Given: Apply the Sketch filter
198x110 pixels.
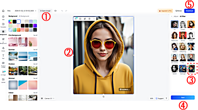Looking at the screenshot, I should click(175, 69).
